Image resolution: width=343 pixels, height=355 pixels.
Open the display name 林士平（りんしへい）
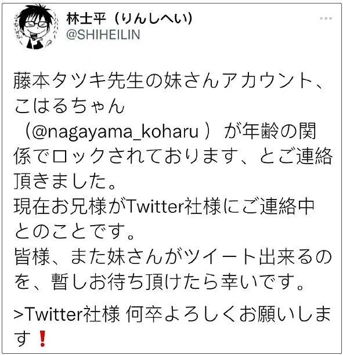(129, 19)
